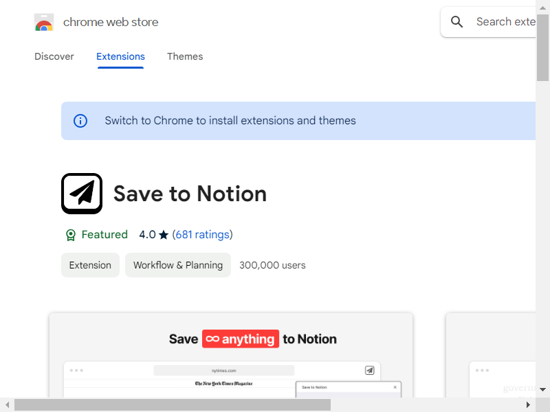Close the Save to Notion popup in the preview
This screenshot has width=550, height=412.
pyautogui.click(x=395, y=387)
